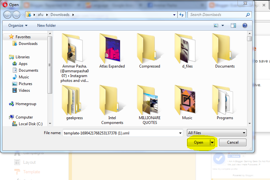Select Libraries in navigation pane
The height and width of the screenshot is (180, 270).
pos(23,57)
